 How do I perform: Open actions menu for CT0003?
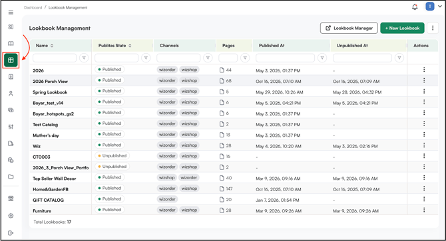424,156
